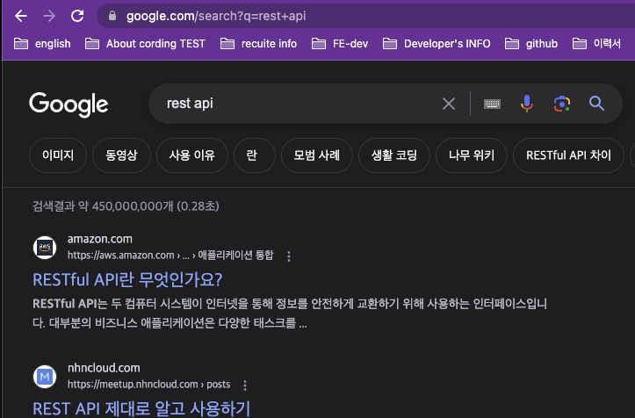Open the FE-dev bookmark folder
The width and height of the screenshot is (635, 418).
click(x=340, y=44)
